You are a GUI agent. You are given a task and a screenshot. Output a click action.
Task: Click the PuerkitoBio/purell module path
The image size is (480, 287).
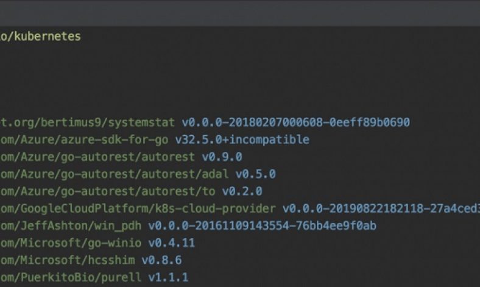pos(71,278)
